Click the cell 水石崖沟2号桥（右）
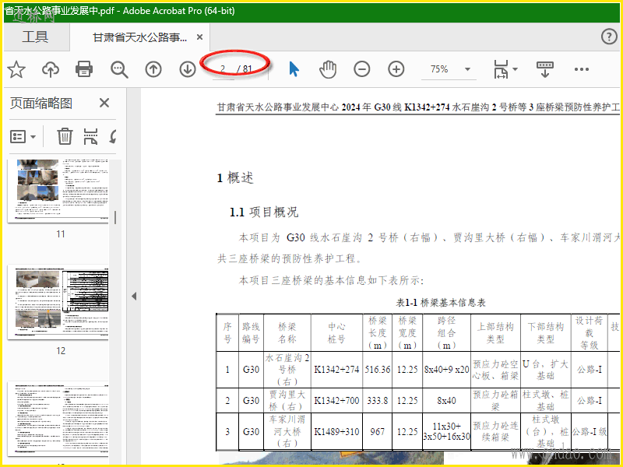 tap(287, 369)
